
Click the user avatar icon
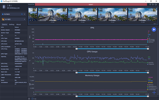point(4,7)
